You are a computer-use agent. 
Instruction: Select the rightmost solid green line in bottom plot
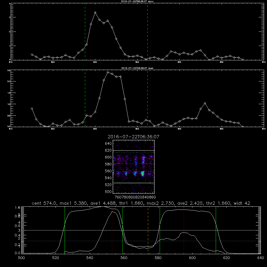click(x=216, y=230)
